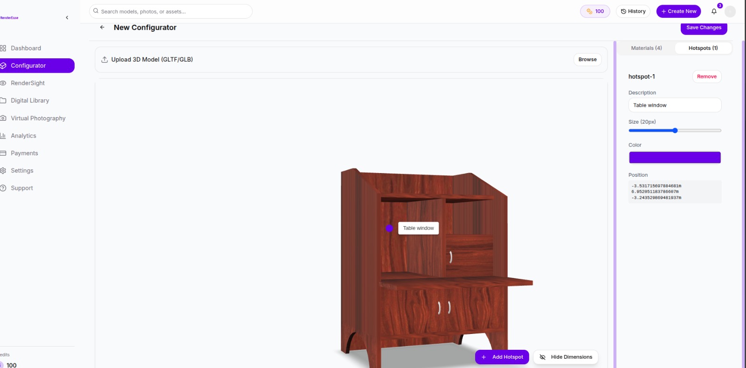Click Add Hotspot button

(502, 357)
